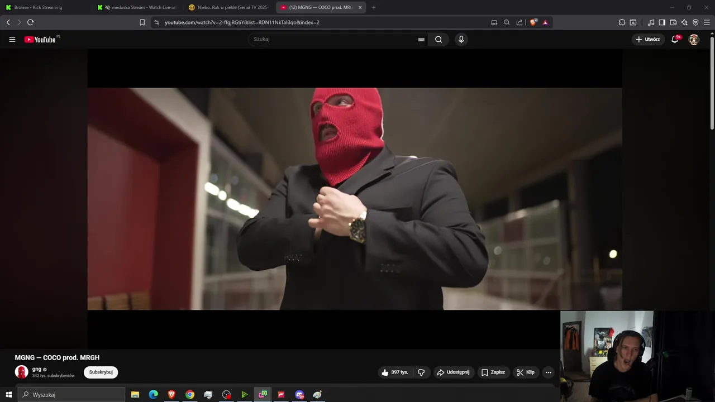This screenshot has width=715, height=402.
Task: Open File Explorer from taskbar
Action: pos(135,395)
